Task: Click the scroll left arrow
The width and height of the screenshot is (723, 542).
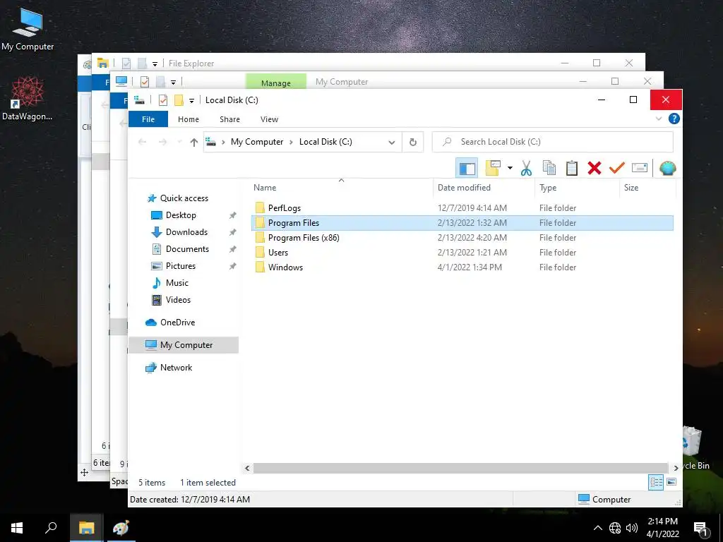Action: [x=247, y=469]
